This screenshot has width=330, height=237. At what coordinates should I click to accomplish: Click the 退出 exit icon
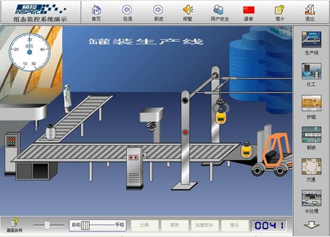310,10
